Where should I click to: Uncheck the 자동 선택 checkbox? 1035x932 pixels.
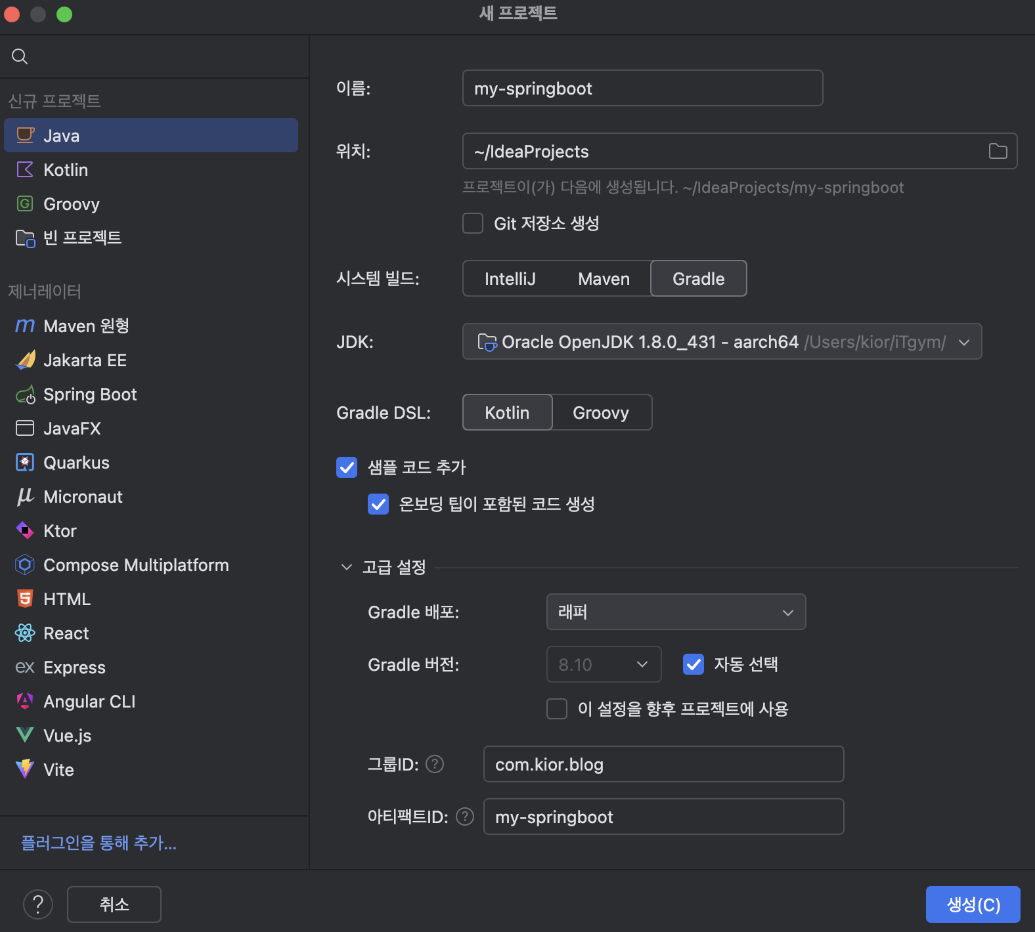(x=694, y=664)
